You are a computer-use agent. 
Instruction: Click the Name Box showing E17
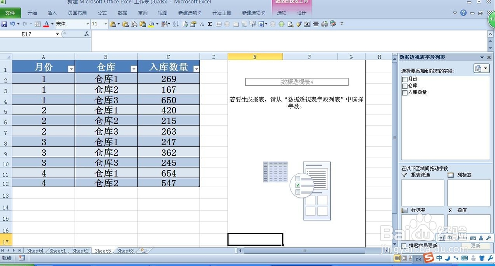point(27,34)
